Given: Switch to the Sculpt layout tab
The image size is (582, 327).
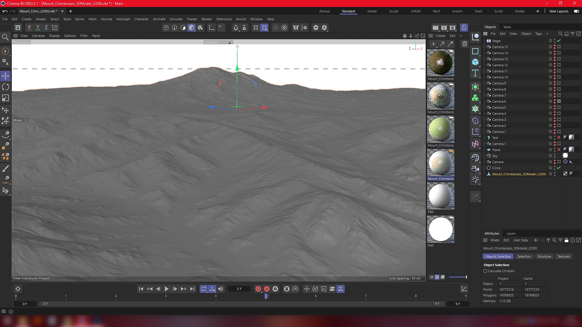Looking at the screenshot, I should 394,11.
